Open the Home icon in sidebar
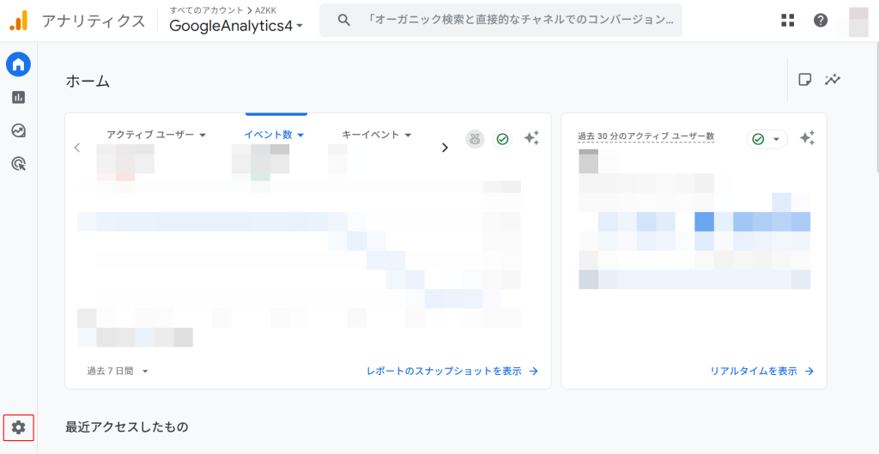 pyautogui.click(x=18, y=64)
